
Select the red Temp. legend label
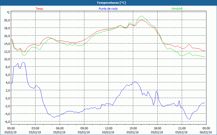point(40,9)
